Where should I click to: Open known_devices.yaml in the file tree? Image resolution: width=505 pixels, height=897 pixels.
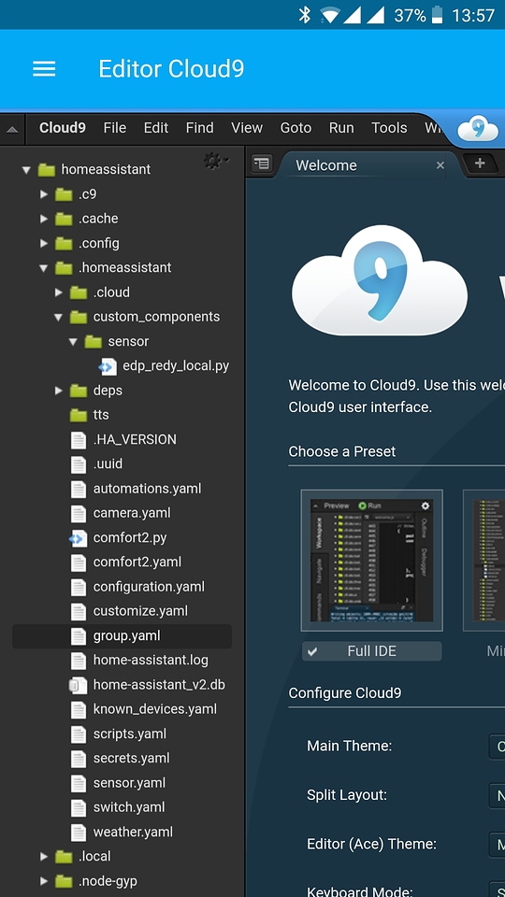pyautogui.click(x=155, y=709)
